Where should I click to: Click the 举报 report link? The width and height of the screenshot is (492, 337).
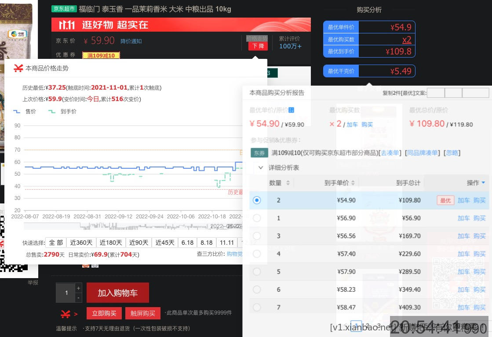(x=33, y=283)
